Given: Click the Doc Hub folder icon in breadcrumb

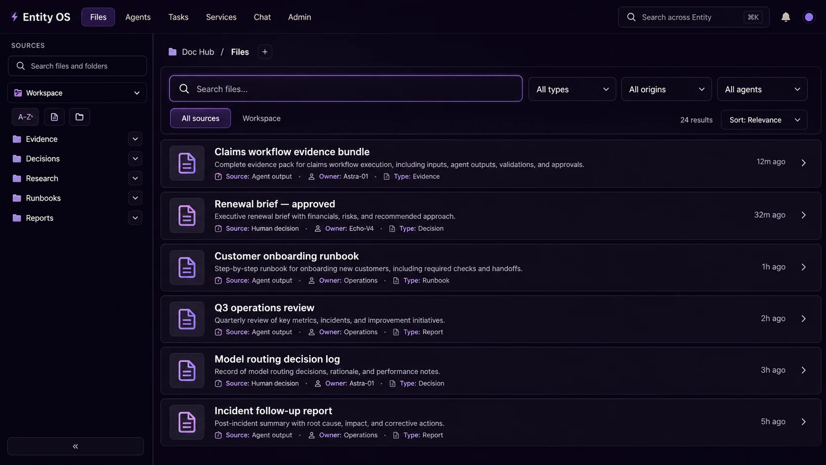Looking at the screenshot, I should click(x=172, y=52).
